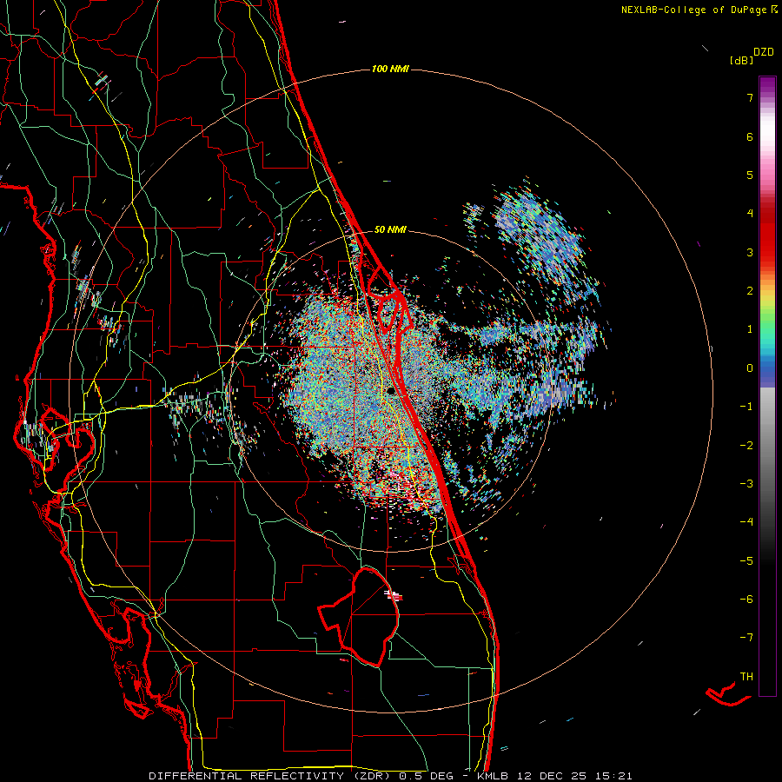Click the 100 NMI range ring label

390,69
